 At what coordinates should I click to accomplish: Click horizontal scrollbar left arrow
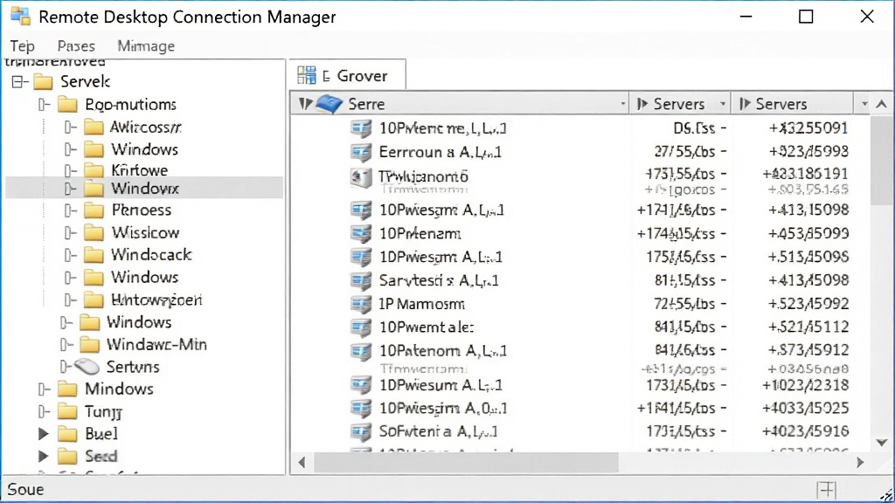[302, 463]
